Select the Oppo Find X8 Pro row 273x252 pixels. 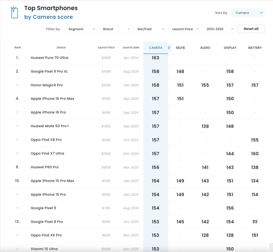[x=137, y=140]
